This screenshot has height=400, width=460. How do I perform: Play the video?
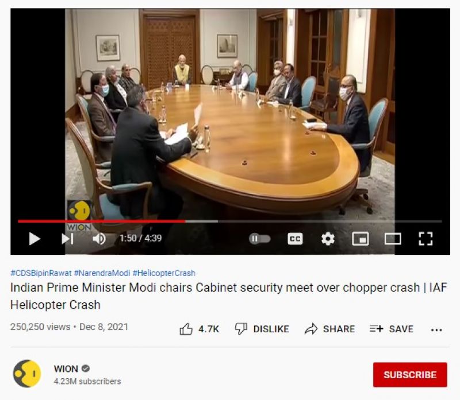pyautogui.click(x=34, y=239)
